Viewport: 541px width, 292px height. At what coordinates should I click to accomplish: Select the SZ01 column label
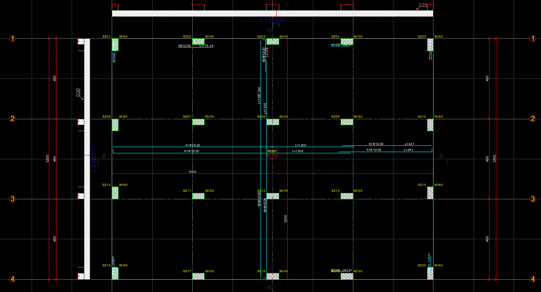[x=106, y=37]
